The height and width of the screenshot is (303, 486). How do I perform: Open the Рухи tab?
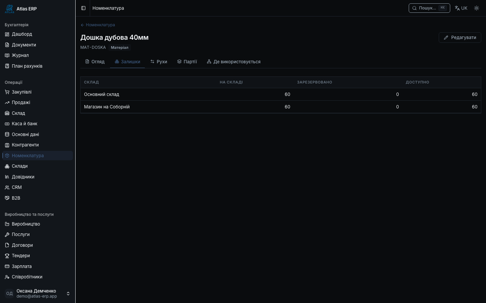point(159,62)
